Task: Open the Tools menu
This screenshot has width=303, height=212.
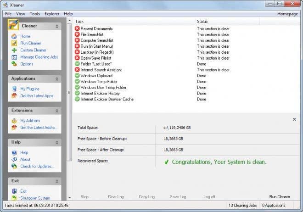Action: pos(35,14)
